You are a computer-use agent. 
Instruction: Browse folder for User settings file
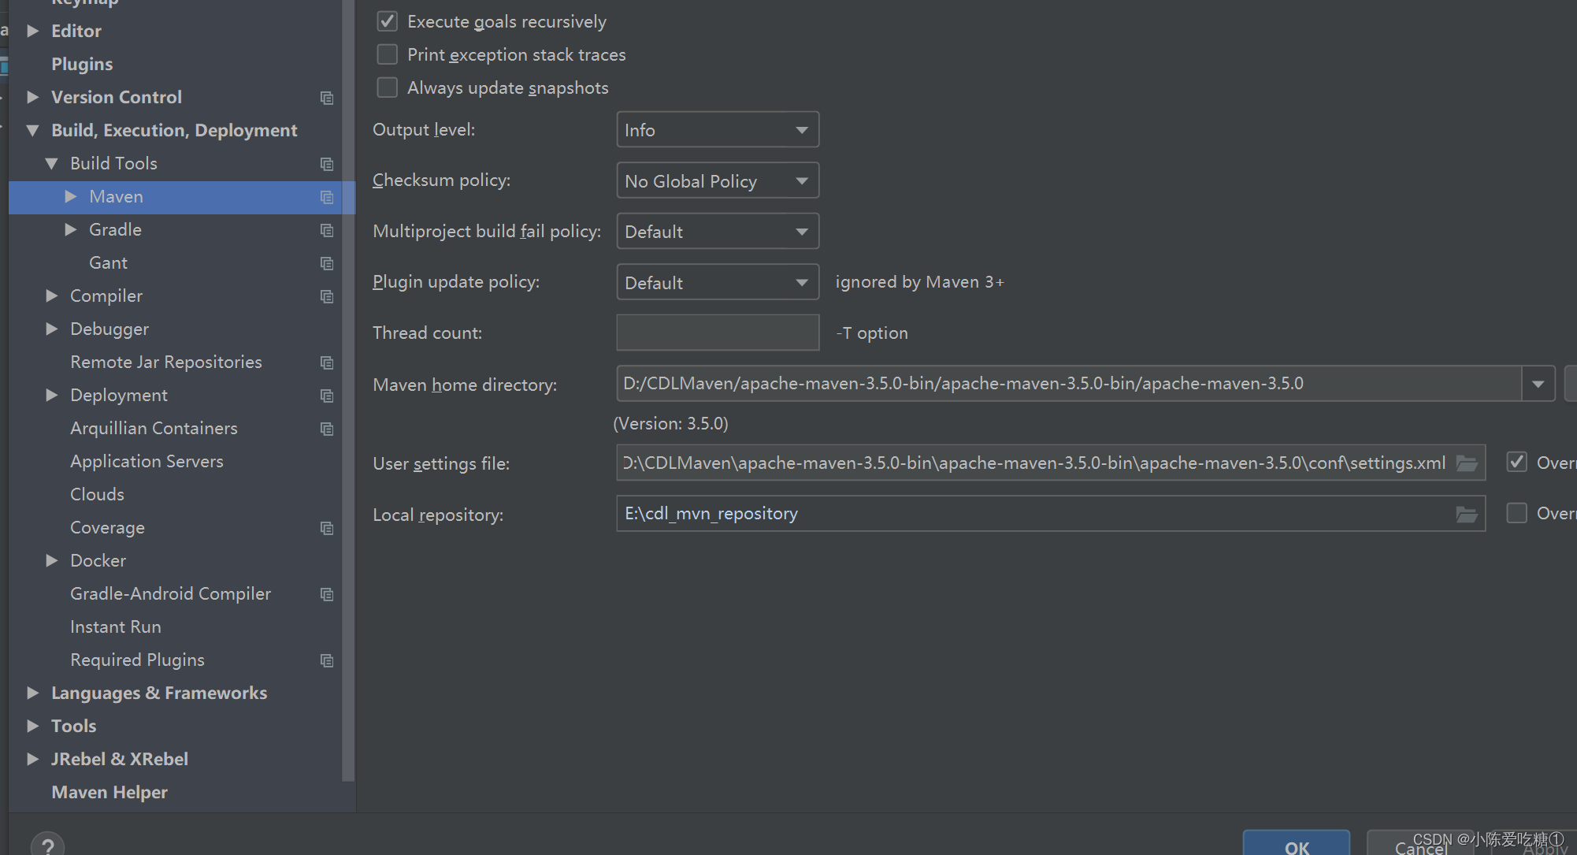tap(1467, 463)
